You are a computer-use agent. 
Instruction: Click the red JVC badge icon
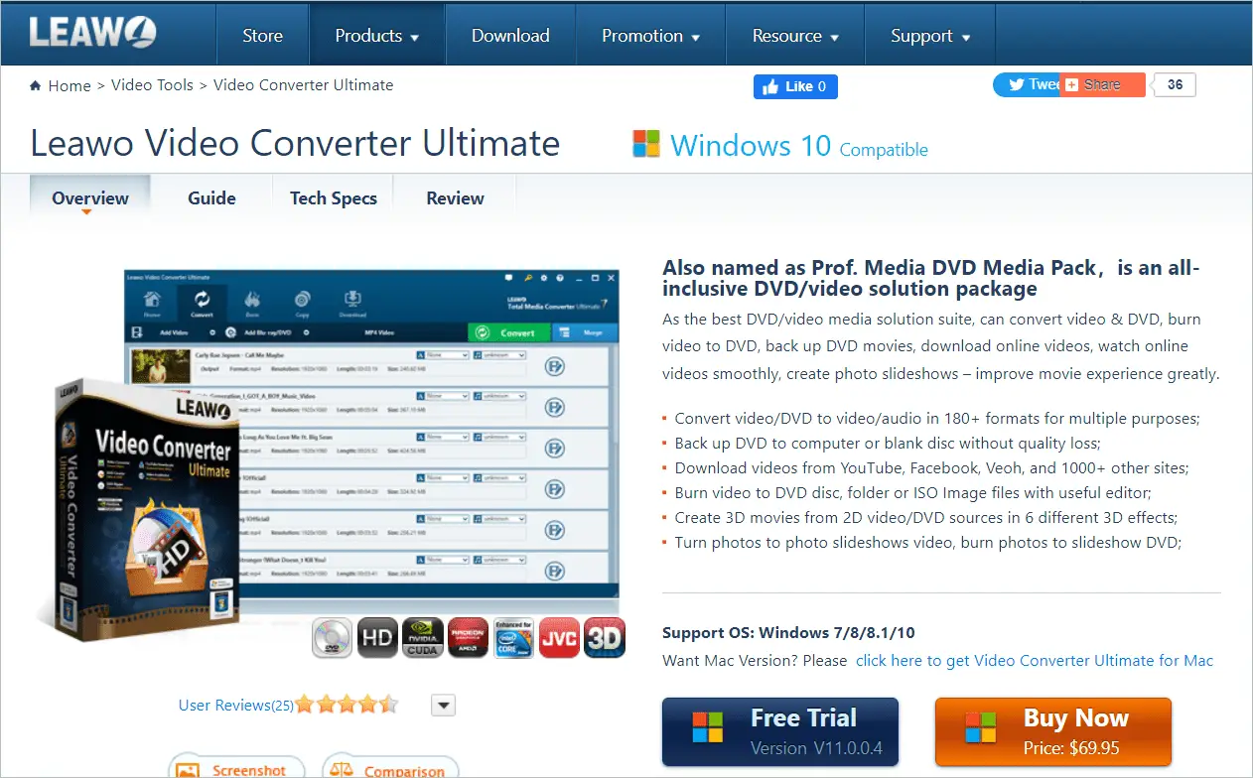[x=559, y=637]
